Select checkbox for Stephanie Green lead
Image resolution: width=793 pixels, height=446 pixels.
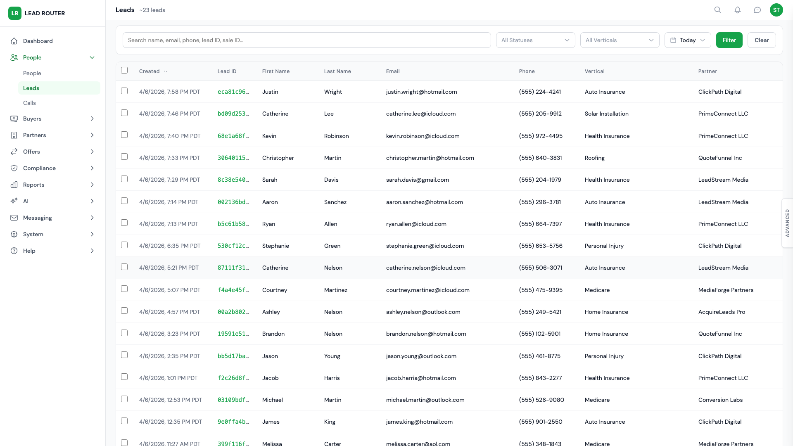pyautogui.click(x=124, y=245)
